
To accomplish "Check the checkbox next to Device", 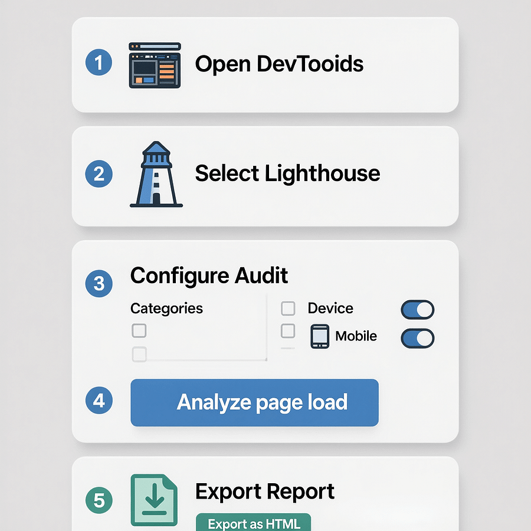I will 288,308.
